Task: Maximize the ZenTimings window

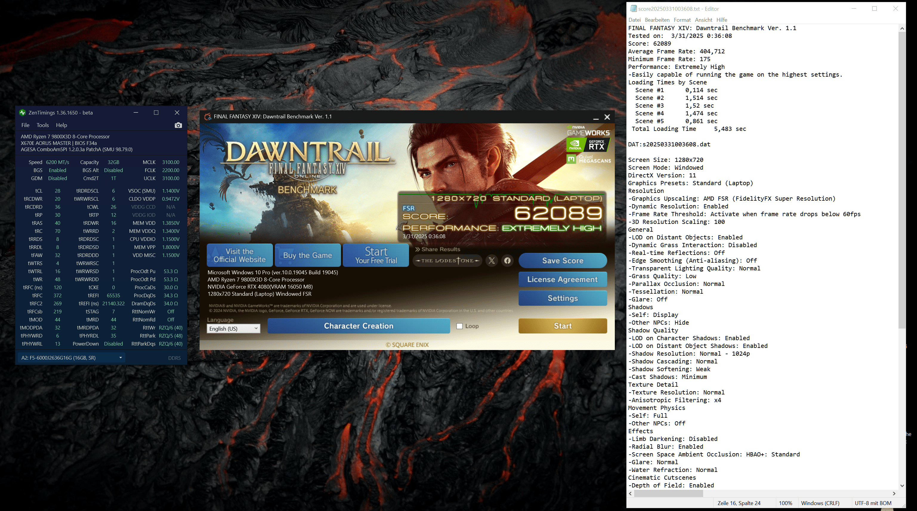Action: (x=156, y=112)
